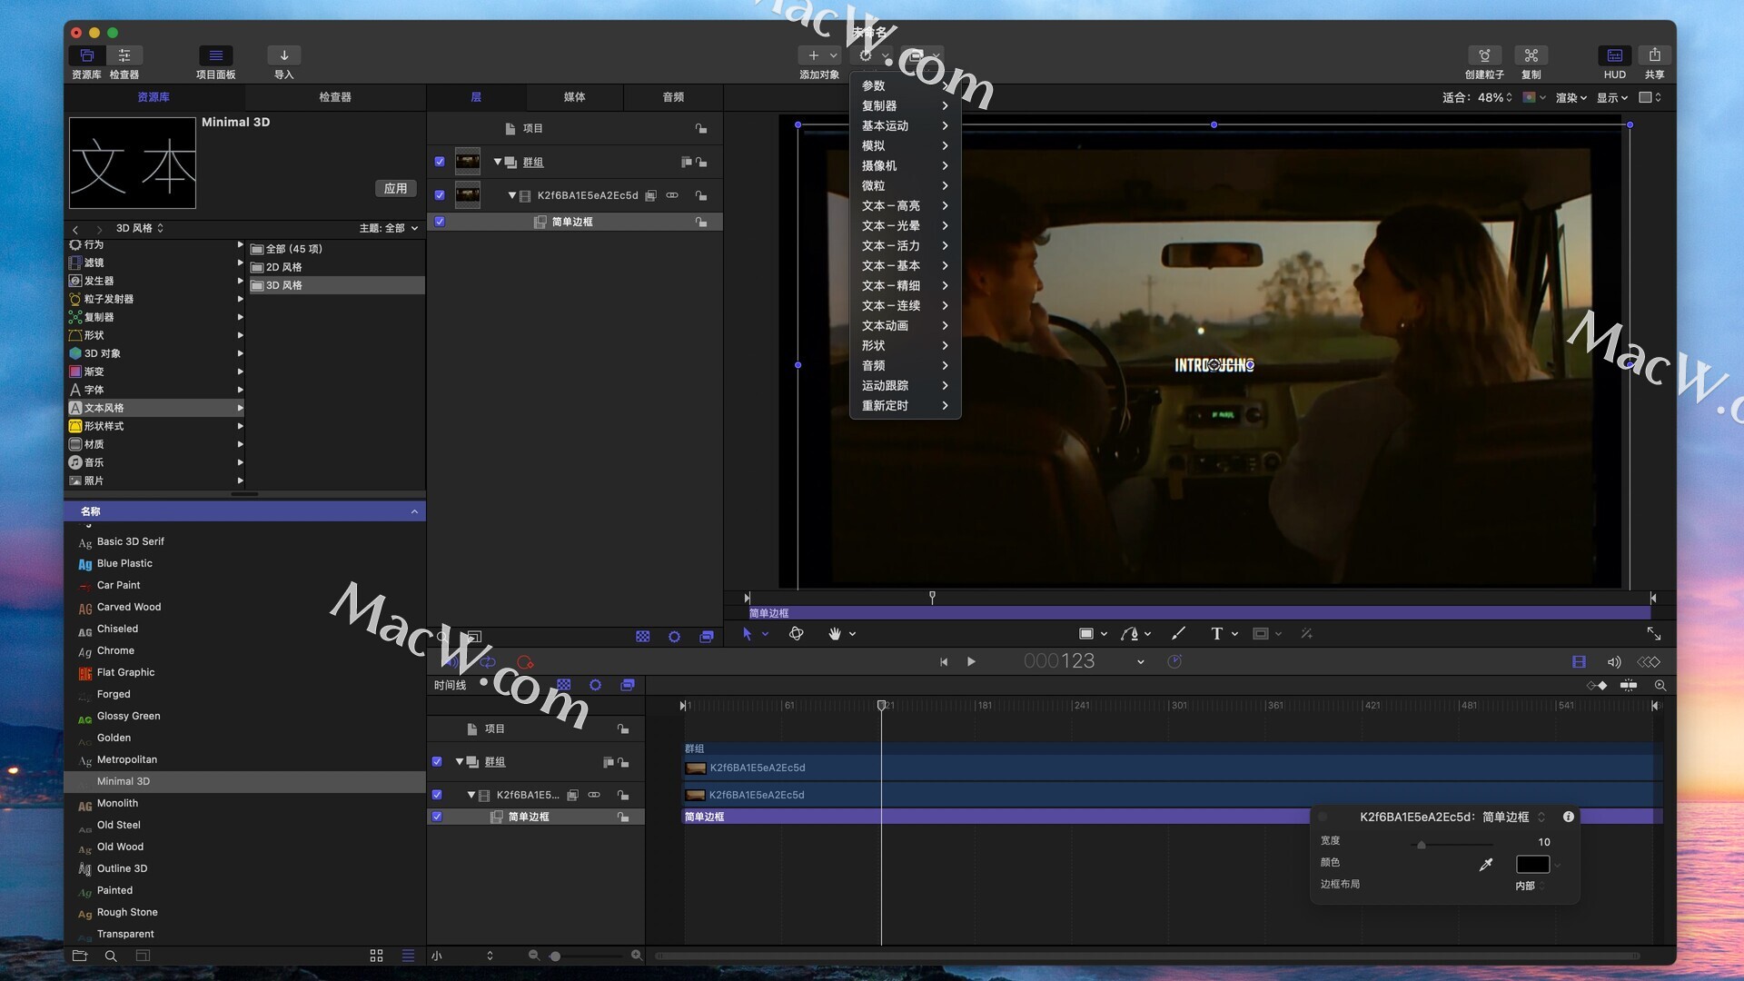Select the Pan hand tool

point(834,634)
